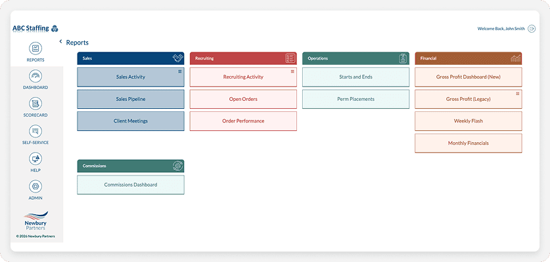This screenshot has height=262, width=550.
Task: Open the Weekly Flash report
Action: coord(469,121)
